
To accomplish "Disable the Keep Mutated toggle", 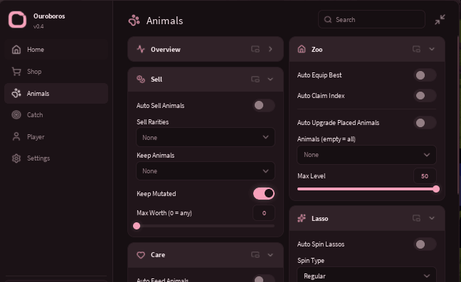I will click(x=264, y=194).
